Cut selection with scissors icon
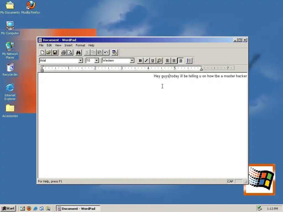 pyautogui.click(x=87, y=52)
